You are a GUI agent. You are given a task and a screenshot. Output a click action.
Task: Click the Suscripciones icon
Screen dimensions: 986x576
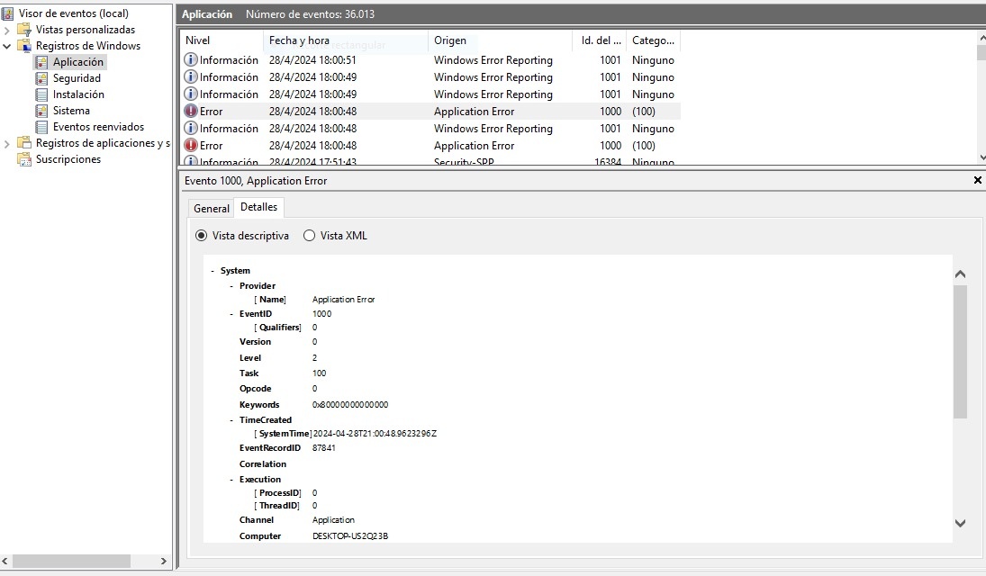(24, 159)
